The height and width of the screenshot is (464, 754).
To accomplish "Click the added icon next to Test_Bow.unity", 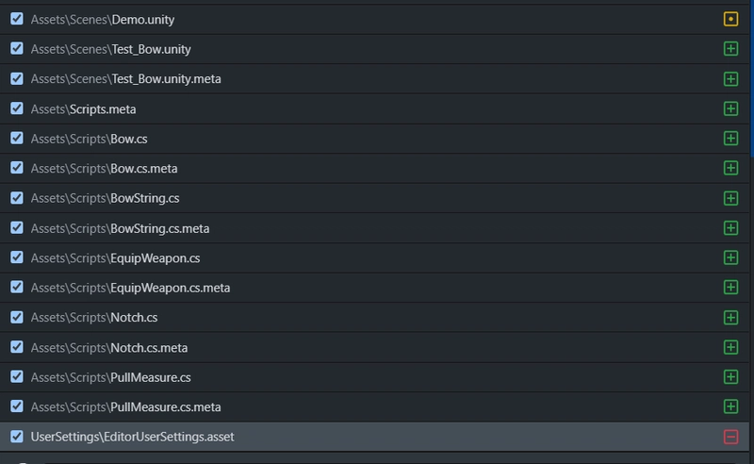I will pyautogui.click(x=730, y=49).
